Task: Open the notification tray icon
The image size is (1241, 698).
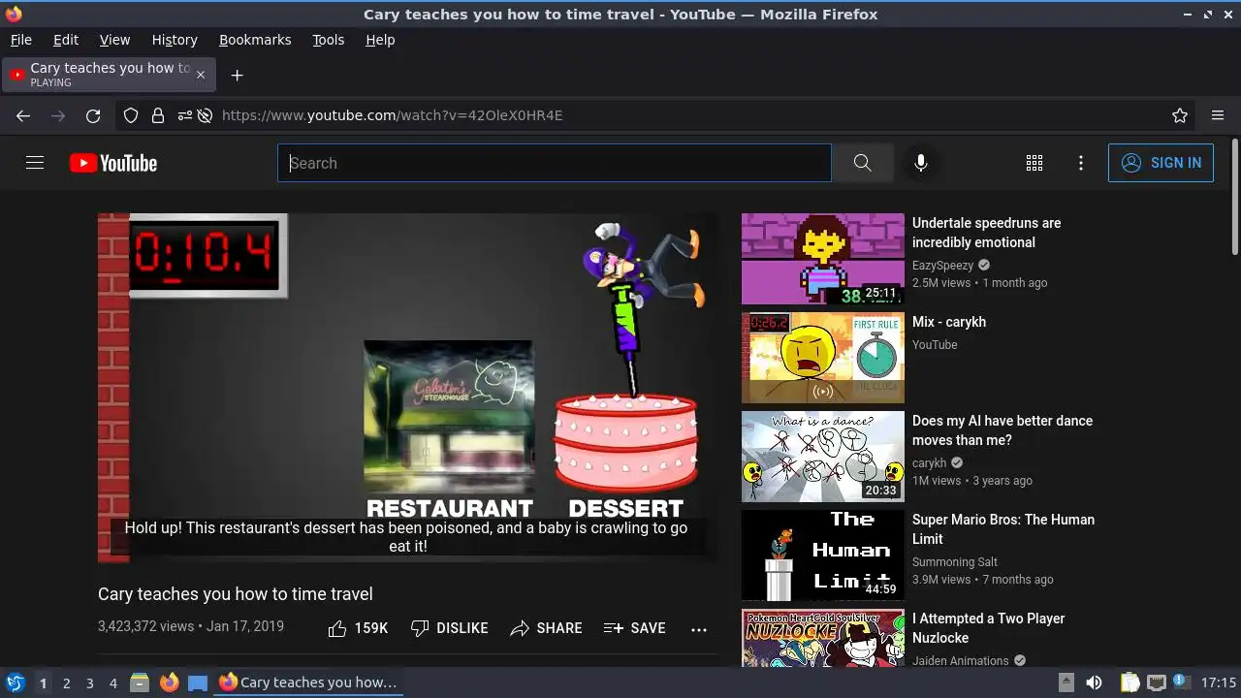Action: coord(1181,682)
